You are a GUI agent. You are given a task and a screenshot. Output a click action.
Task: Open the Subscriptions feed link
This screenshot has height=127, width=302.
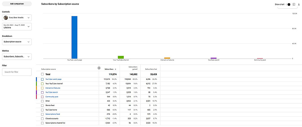(53, 114)
